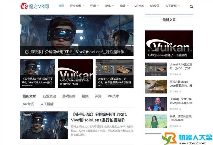Expand the 游戏 nav dropdown
213x145 pixels.
point(109,6)
